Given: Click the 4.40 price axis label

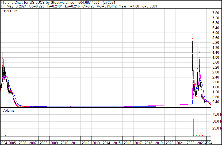Looking at the screenshot, I should click(216, 52).
